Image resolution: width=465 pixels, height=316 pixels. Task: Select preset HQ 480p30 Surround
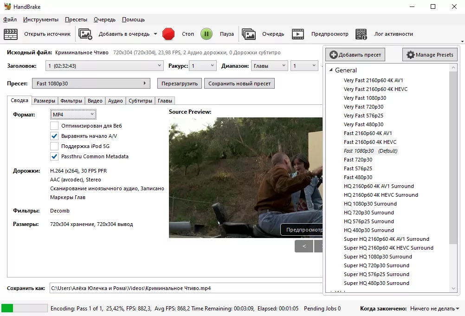coord(369,230)
